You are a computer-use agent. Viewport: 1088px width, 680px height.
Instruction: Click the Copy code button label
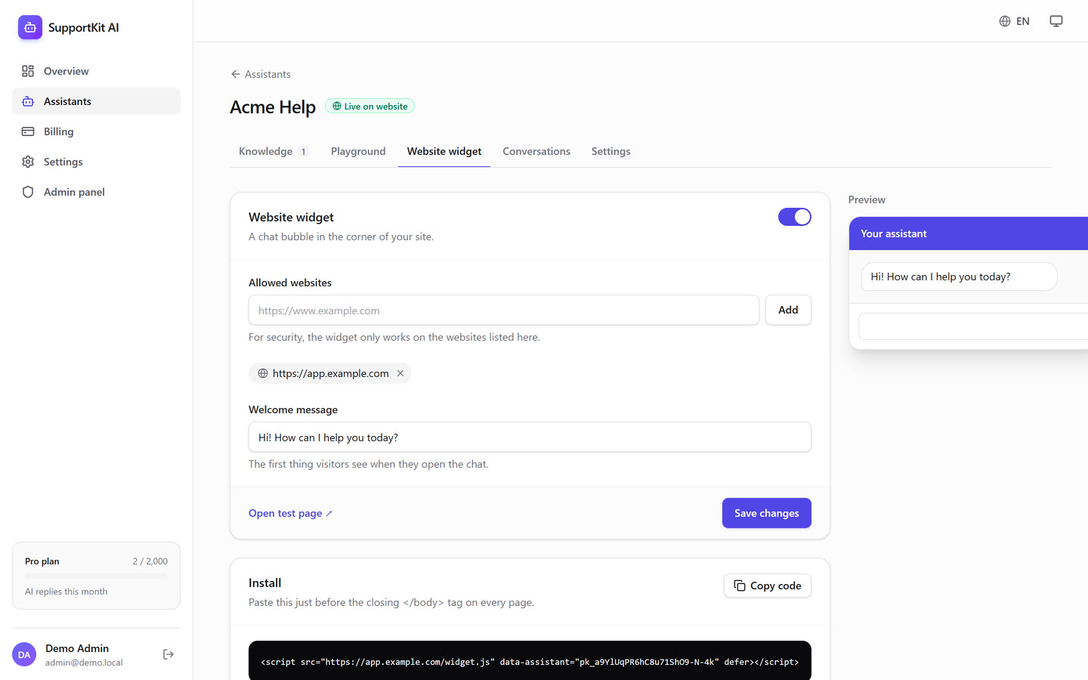pyautogui.click(x=776, y=586)
